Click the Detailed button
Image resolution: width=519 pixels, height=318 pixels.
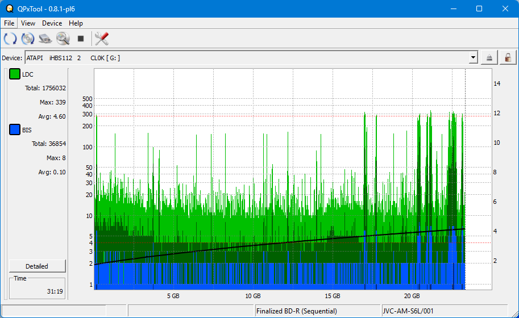point(37,266)
